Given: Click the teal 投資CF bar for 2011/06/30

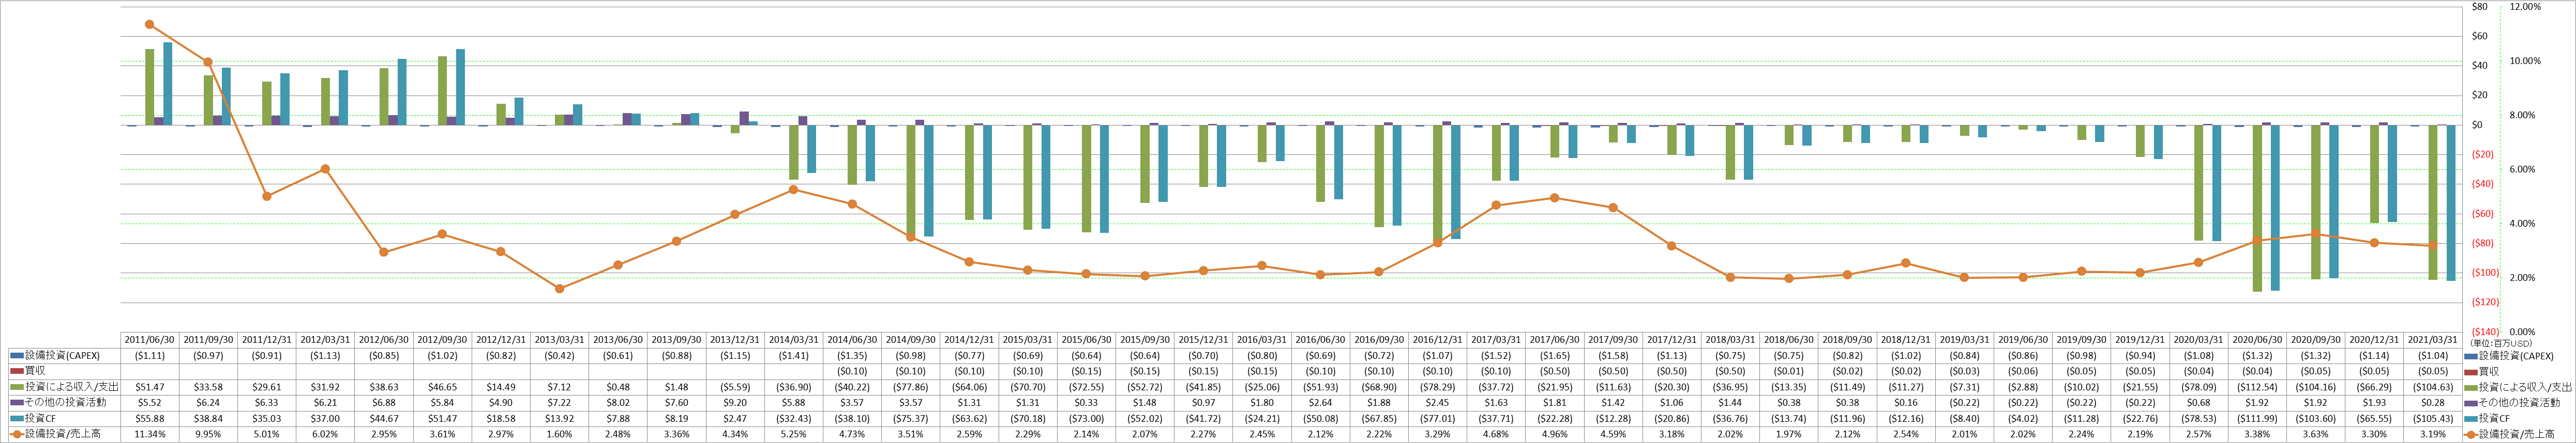Looking at the screenshot, I should pyautogui.click(x=168, y=84).
